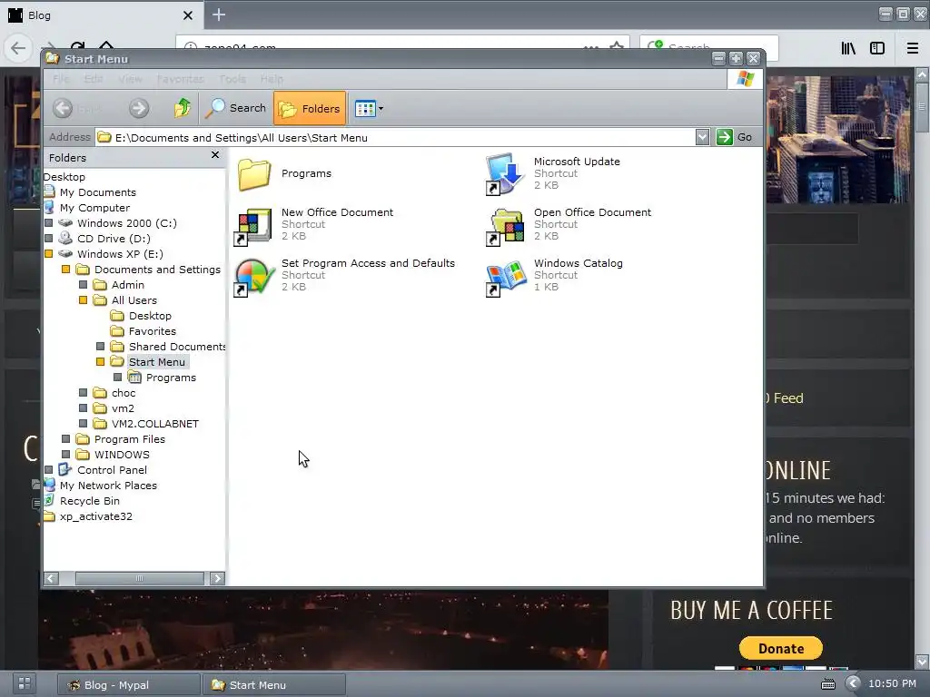Open the Tools menu
The image size is (930, 697).
click(232, 79)
